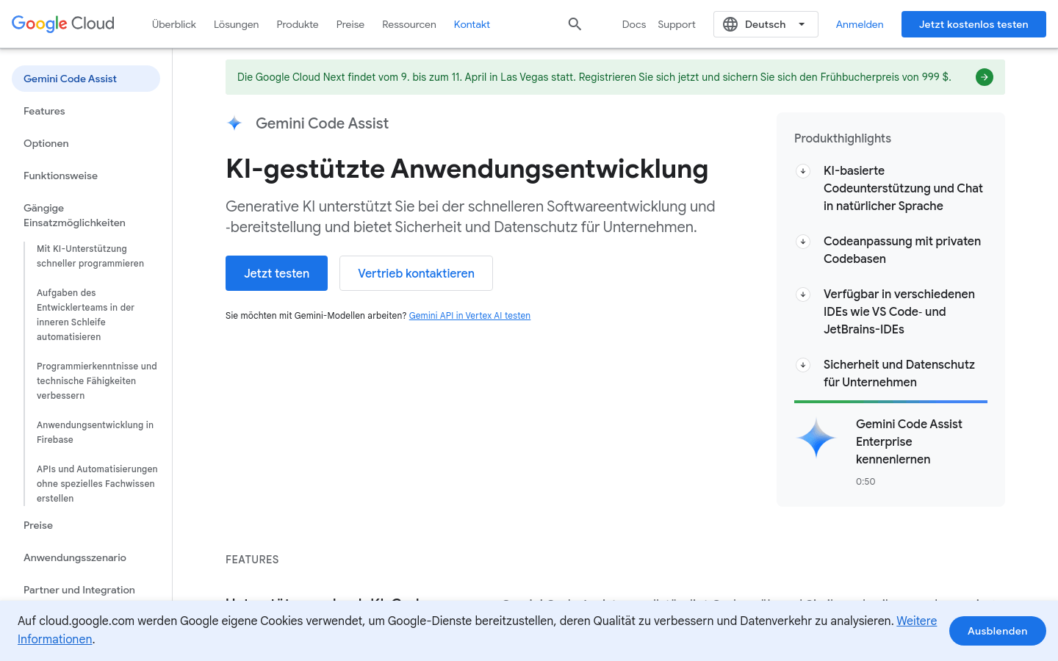Click the Google Cloud Next announcement banner text
The height and width of the screenshot is (661, 1058).
tap(594, 77)
